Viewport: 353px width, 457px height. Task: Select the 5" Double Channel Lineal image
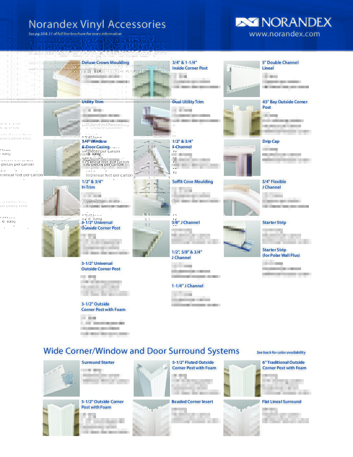(x=242, y=79)
